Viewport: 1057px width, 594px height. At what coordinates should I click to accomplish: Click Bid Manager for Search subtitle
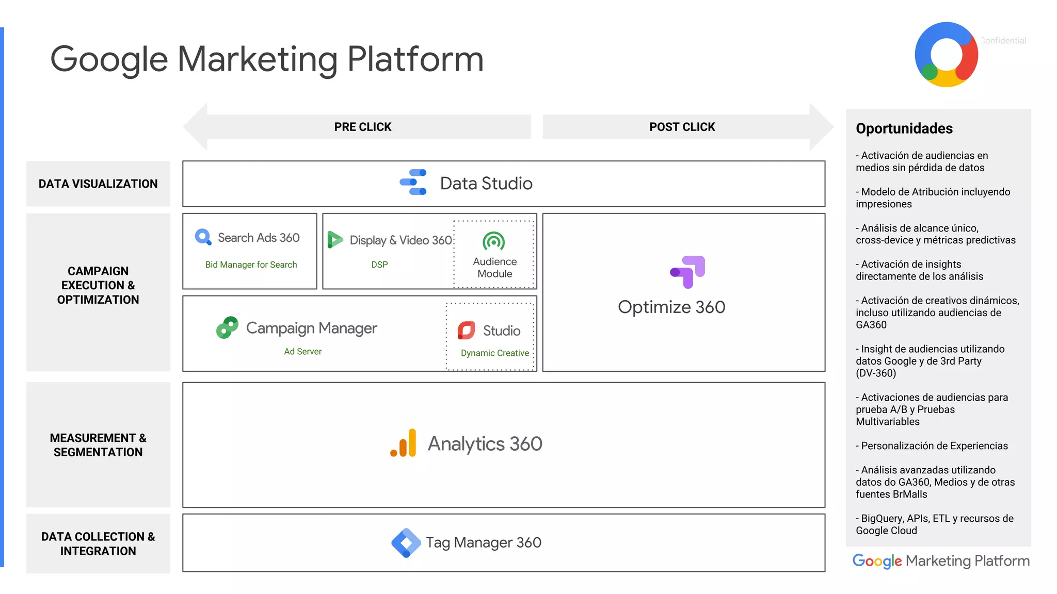pos(251,265)
